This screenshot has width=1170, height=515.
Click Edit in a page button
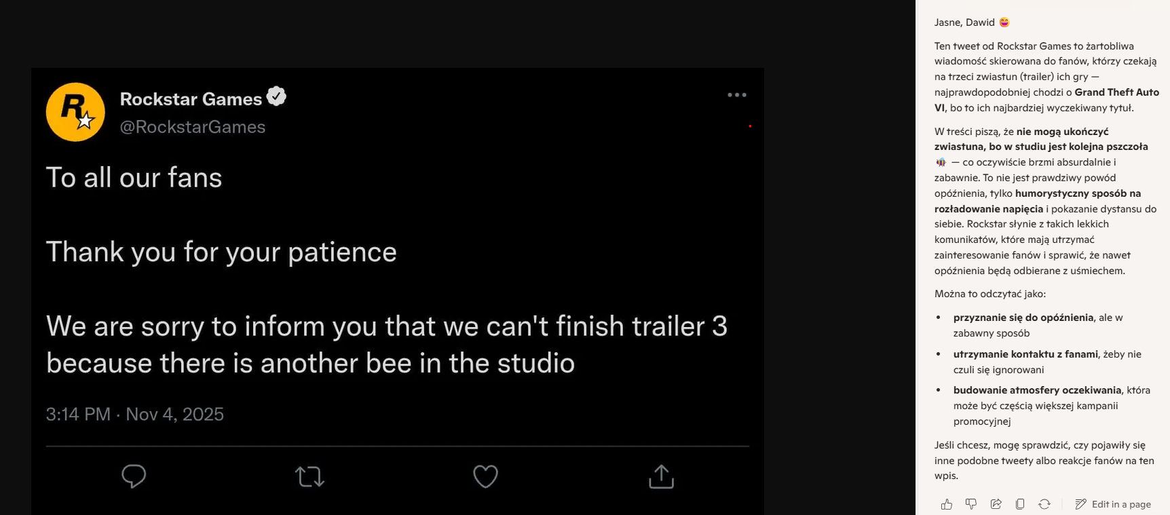pyautogui.click(x=1113, y=504)
